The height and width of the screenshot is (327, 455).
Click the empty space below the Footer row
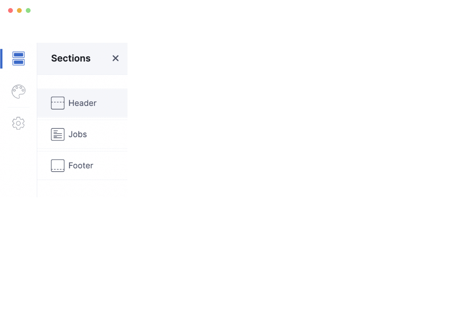coord(82,188)
